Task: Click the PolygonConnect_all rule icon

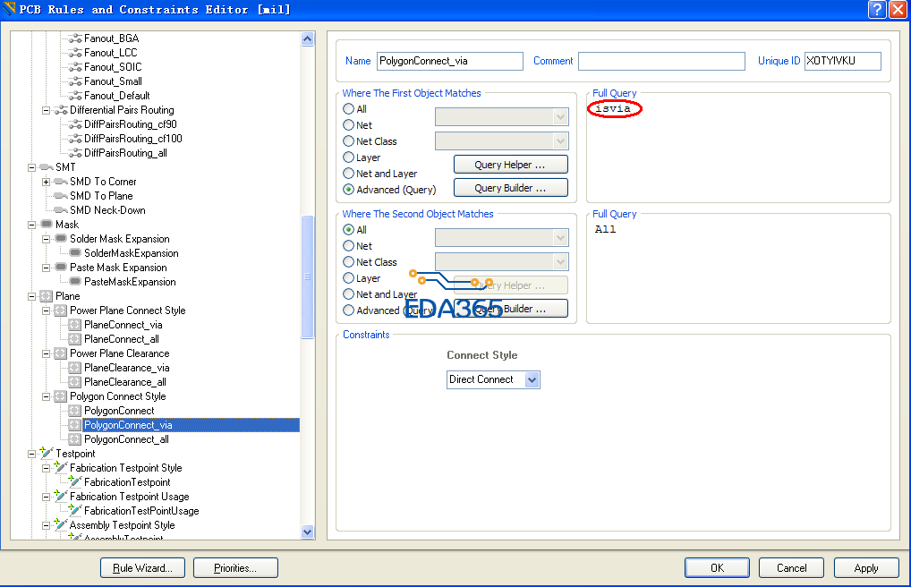Action: coord(75,439)
